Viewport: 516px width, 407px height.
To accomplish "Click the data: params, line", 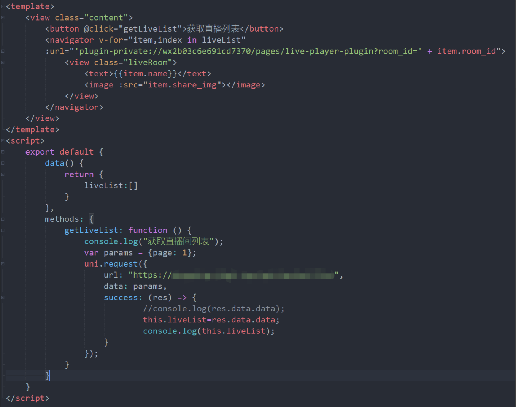I will pyautogui.click(x=135, y=286).
